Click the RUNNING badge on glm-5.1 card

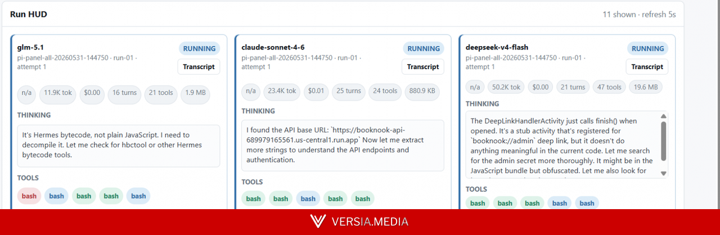(x=199, y=48)
